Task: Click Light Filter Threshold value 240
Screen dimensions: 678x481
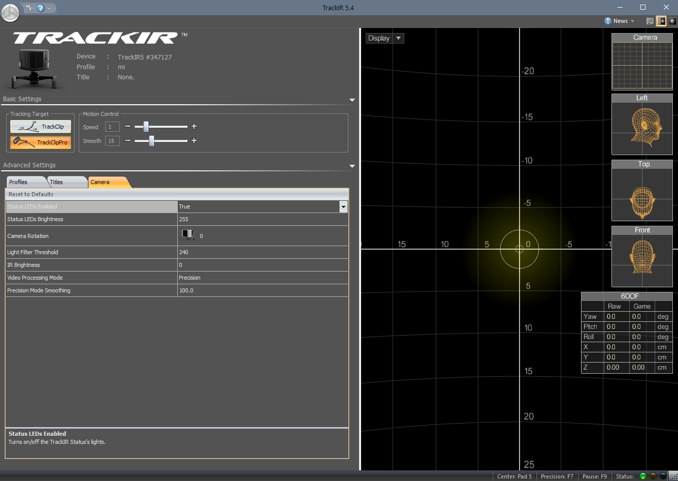Action: click(263, 252)
